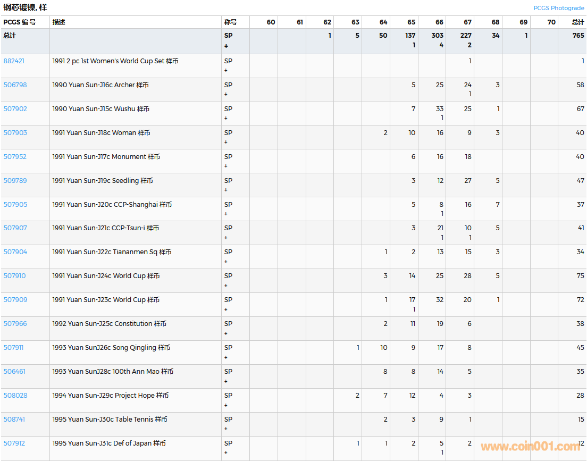Open PCGS number 507909 link
Image resolution: width=587 pixels, height=461 pixels.
tap(15, 300)
